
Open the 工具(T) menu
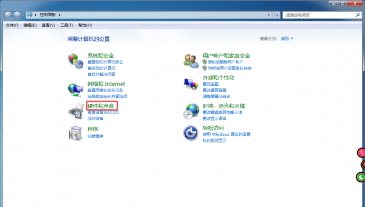pos(67,25)
